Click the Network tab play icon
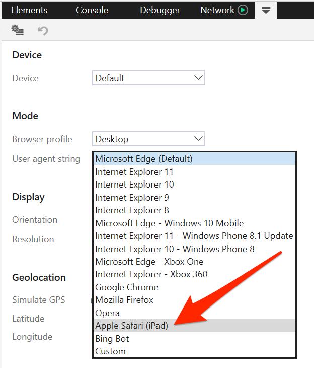The width and height of the screenshot is (314, 368). [243, 10]
